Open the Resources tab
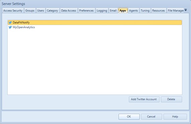The image size is (191, 124). (x=159, y=11)
